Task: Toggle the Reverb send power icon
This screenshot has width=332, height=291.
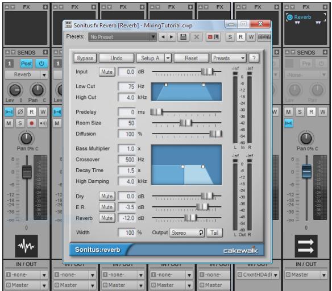Action: (x=42, y=64)
